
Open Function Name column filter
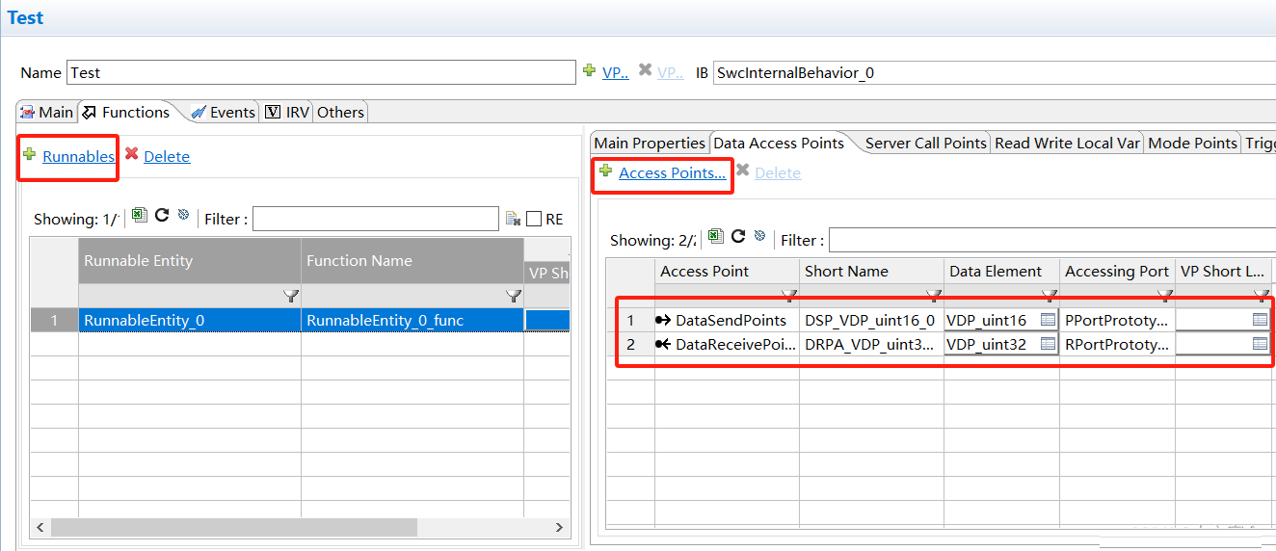coord(514,296)
